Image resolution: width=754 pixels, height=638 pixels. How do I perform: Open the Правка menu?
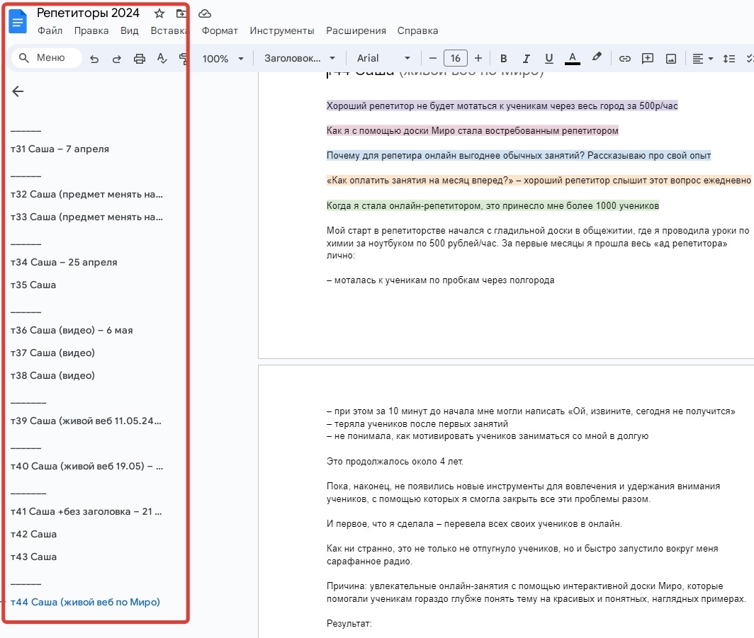(x=91, y=30)
